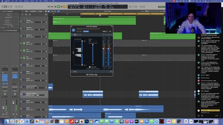Open the plugin preset name dropdown
The width and height of the screenshot is (223, 125).
click(x=88, y=29)
